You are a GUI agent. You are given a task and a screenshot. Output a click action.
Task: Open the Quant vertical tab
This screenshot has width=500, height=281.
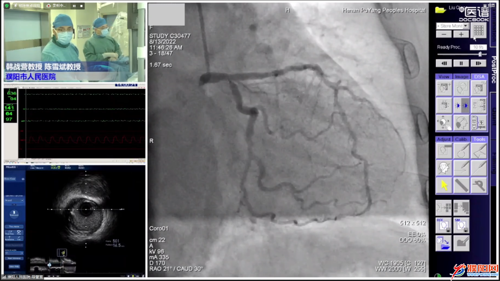pyautogui.click(x=493, y=117)
